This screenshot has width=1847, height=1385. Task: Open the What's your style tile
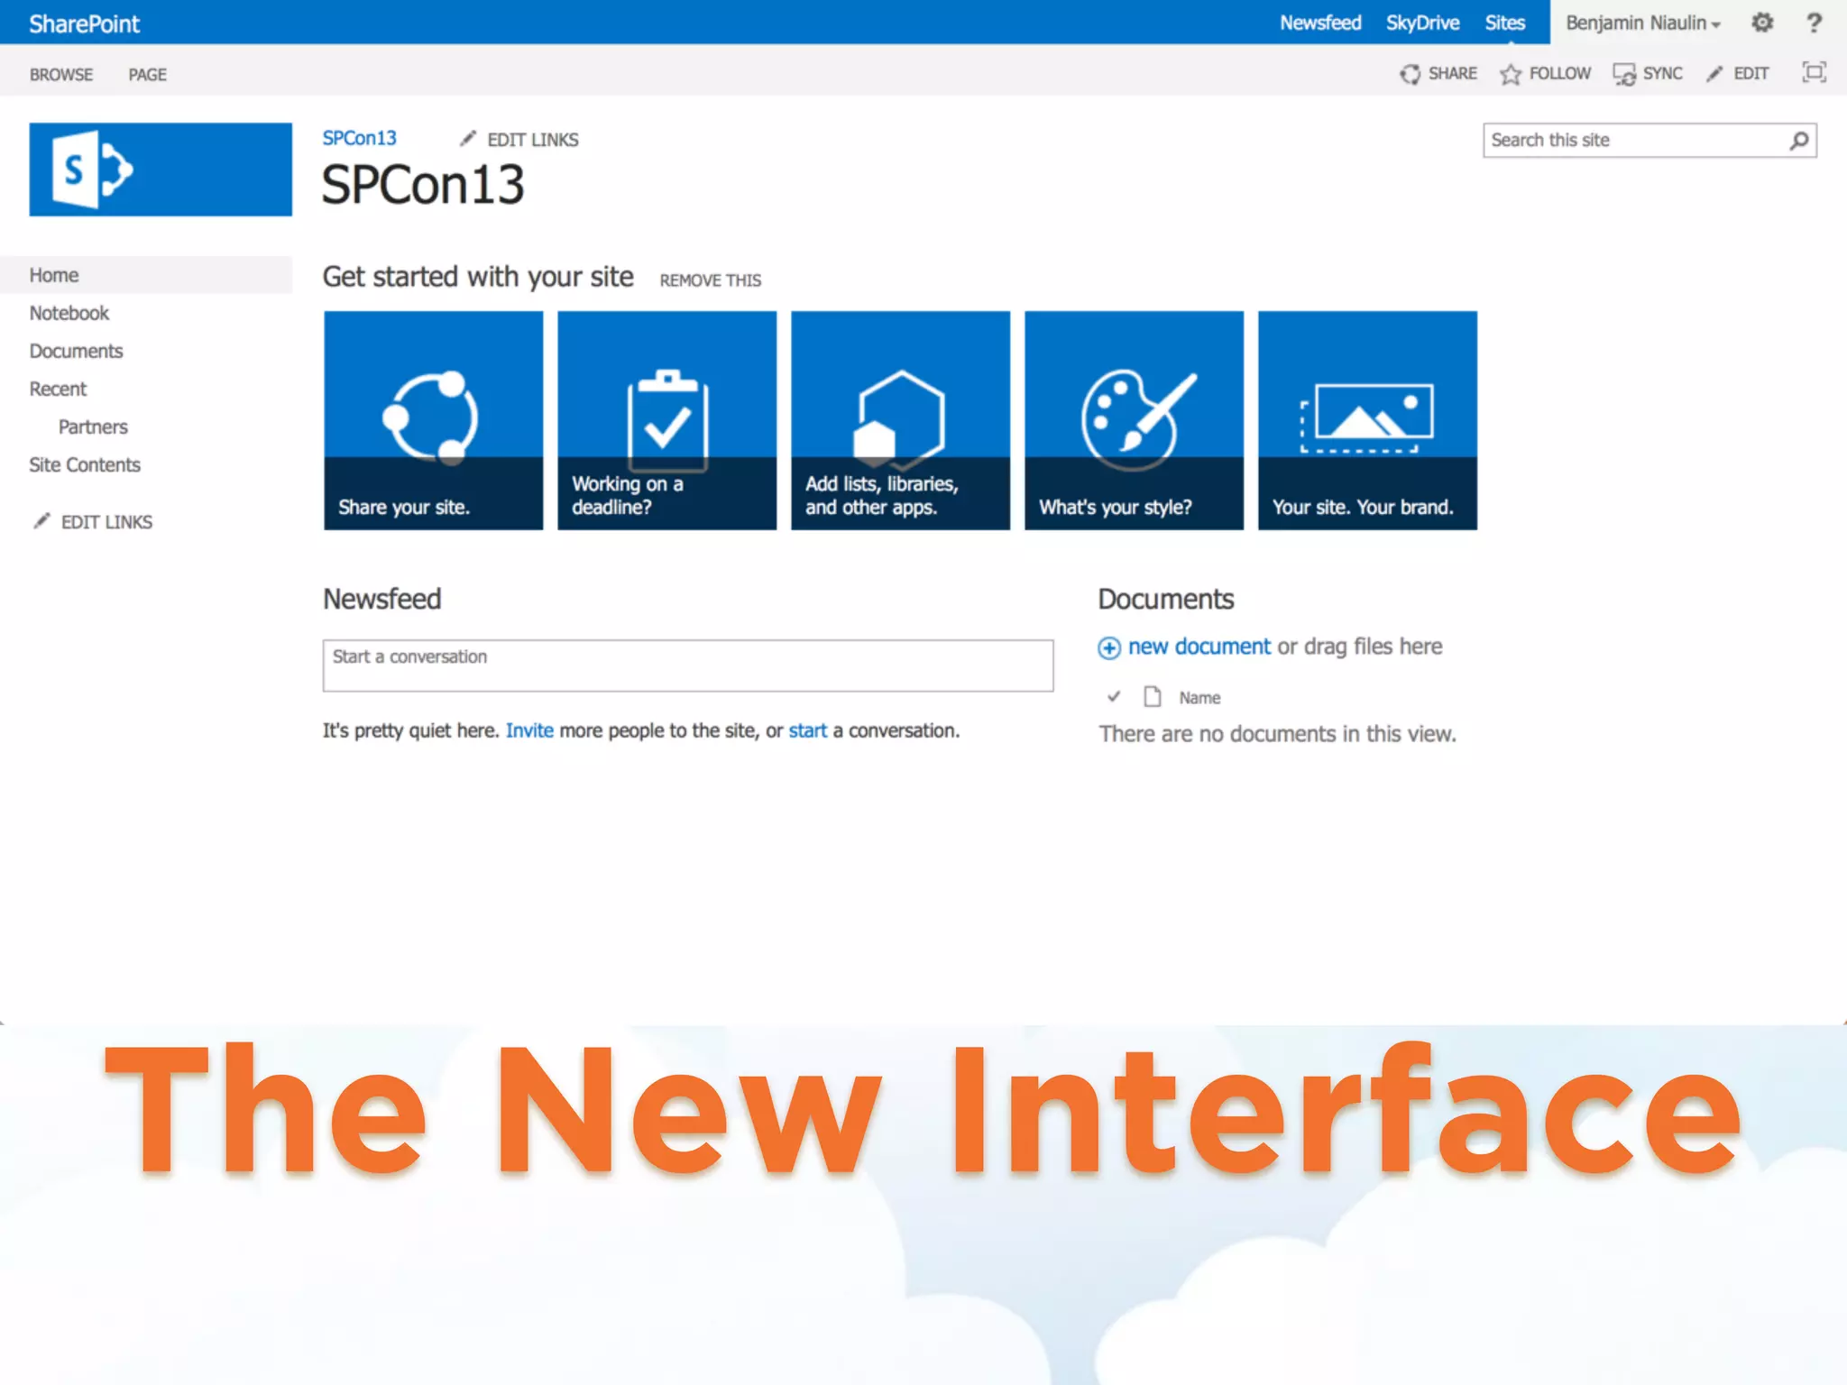[x=1134, y=420]
